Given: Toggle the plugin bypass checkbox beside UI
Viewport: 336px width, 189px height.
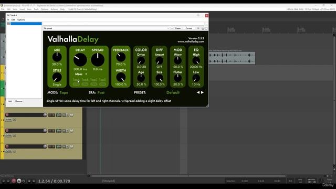Looking at the screenshot, I should coord(206,28).
